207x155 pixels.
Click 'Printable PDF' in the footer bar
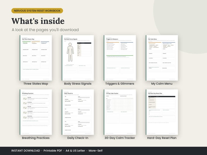click(53, 151)
